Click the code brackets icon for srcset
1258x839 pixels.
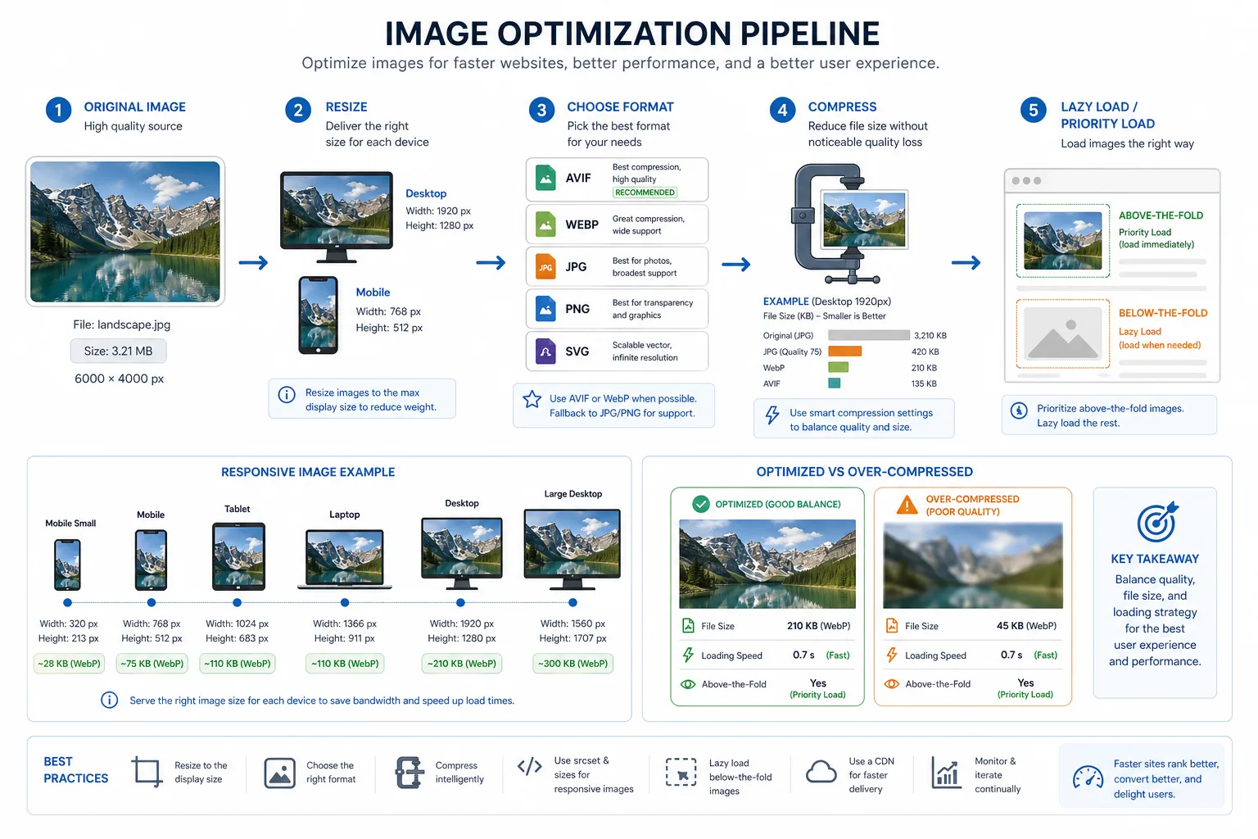tap(530, 766)
